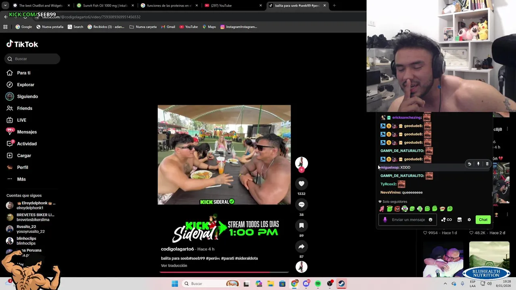516x290 pixels.
Task: Click ericksanchezing username in chat
Action: pos(406,118)
